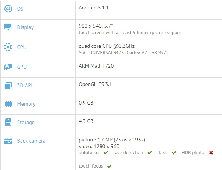Select the Storage label
The image size is (222, 170).
coord(25,122)
